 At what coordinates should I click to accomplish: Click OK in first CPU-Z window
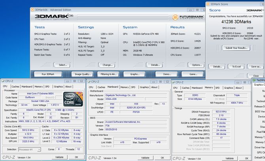pyautogui.click(x=77, y=157)
